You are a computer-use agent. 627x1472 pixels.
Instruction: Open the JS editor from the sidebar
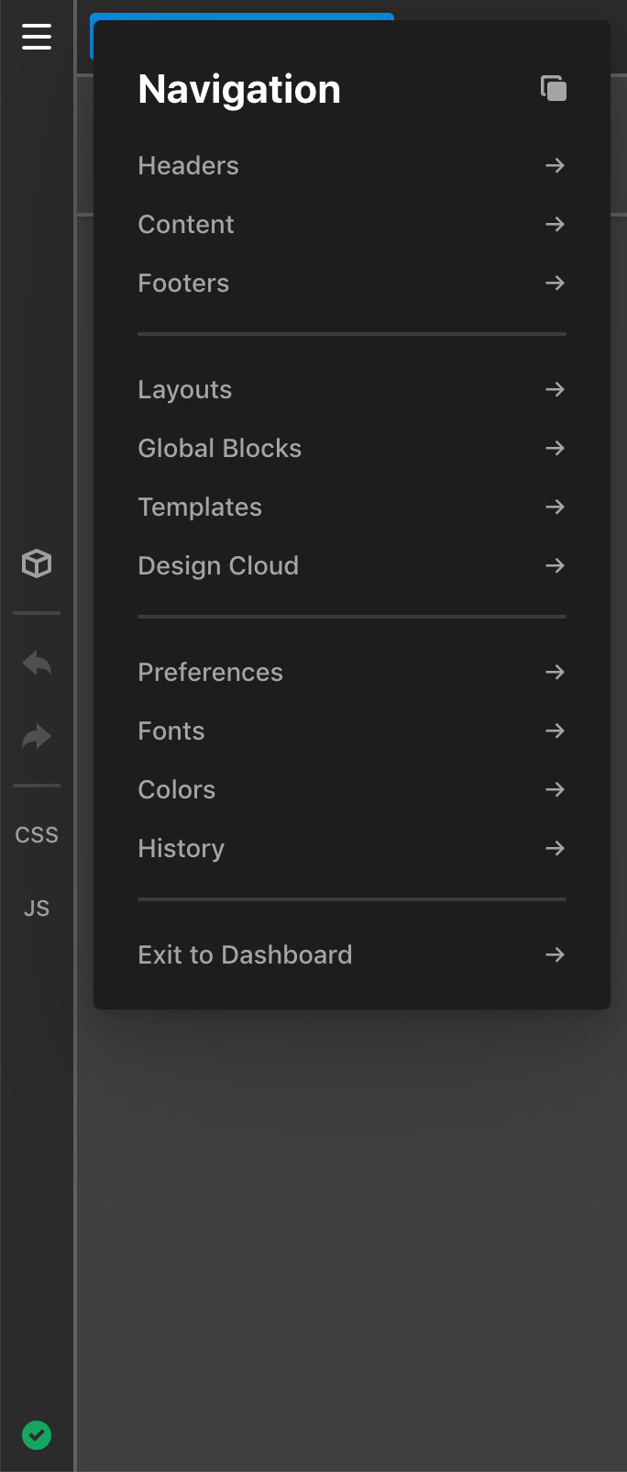pyautogui.click(x=36, y=908)
